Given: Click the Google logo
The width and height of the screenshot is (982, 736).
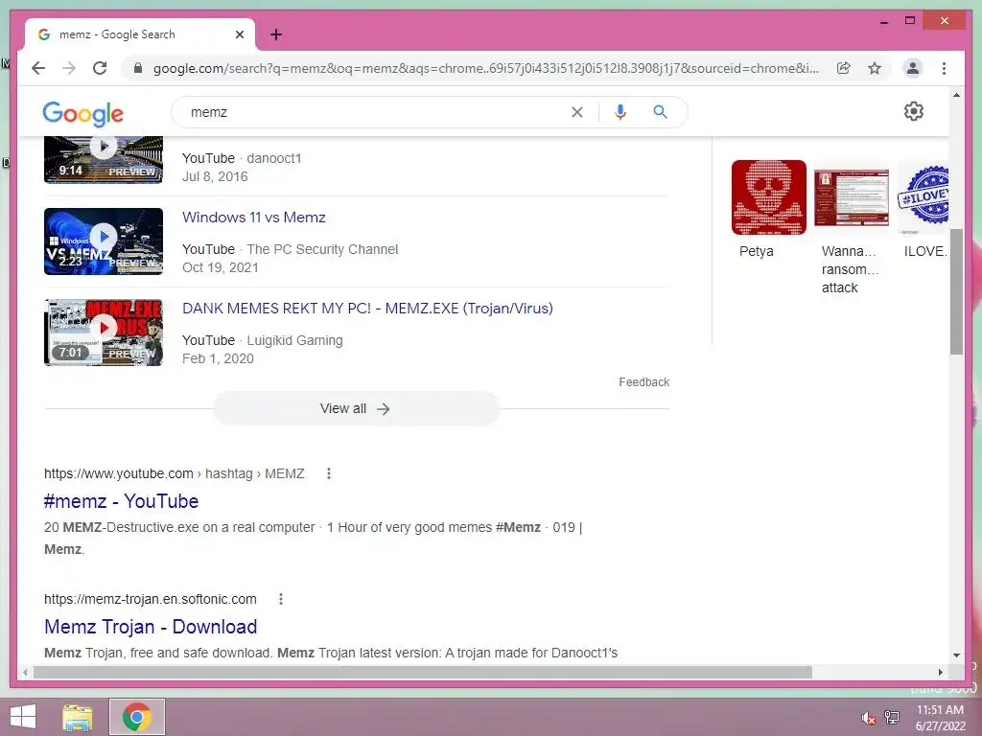Looking at the screenshot, I should pos(82,113).
